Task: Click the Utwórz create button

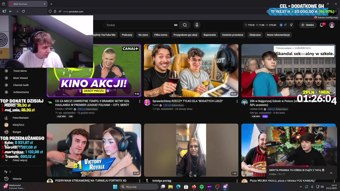Action: click(307, 25)
